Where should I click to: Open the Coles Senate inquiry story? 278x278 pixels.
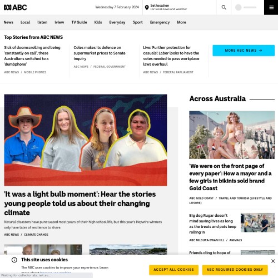coord(100,53)
